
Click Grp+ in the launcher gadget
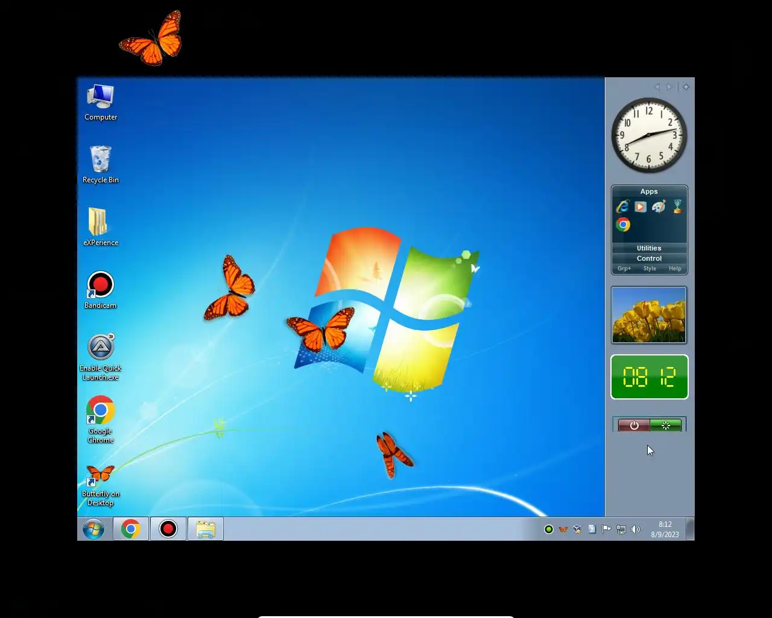(x=624, y=269)
